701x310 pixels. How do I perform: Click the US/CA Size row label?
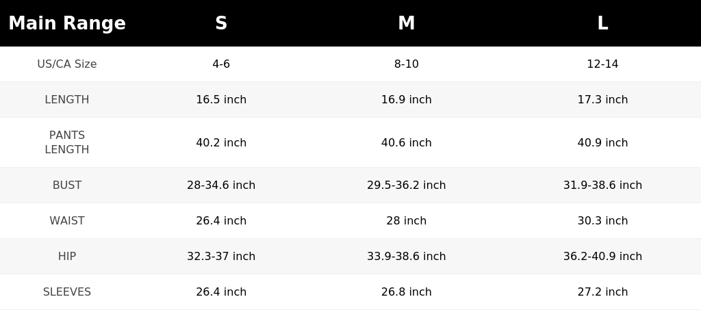pyautogui.click(x=67, y=64)
